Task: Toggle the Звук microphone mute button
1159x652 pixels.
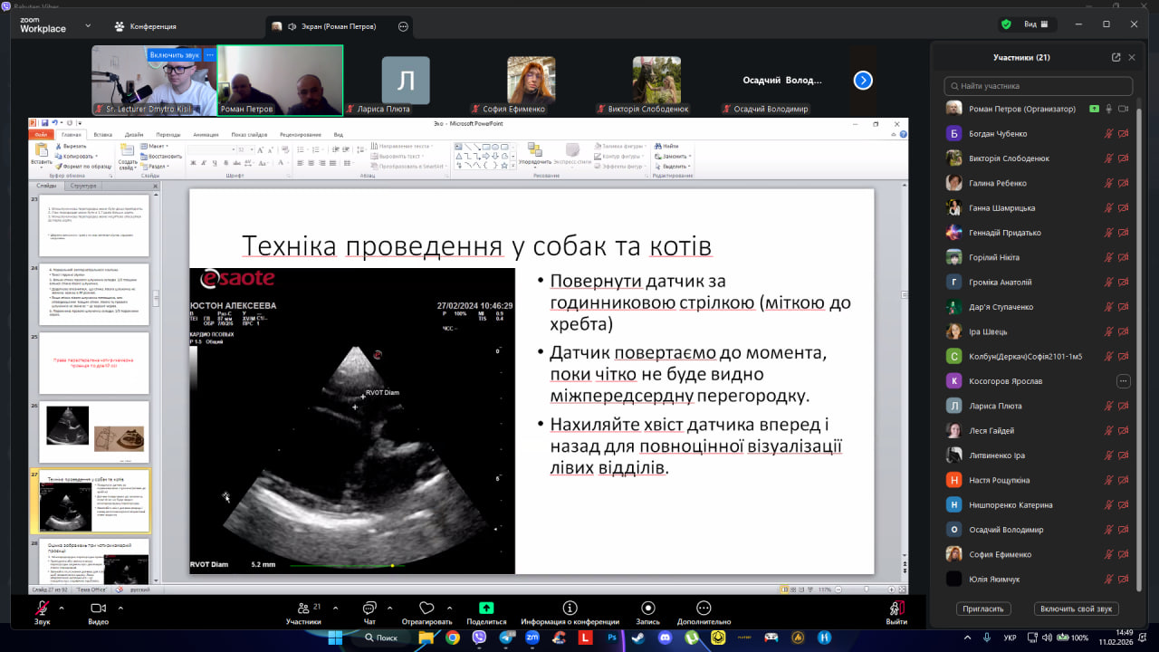Action: [42, 608]
